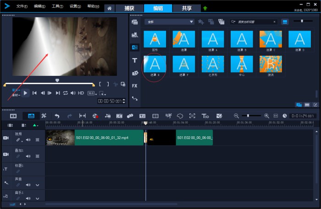
Task: Open the Titles (T) library panel
Action: pos(135,60)
